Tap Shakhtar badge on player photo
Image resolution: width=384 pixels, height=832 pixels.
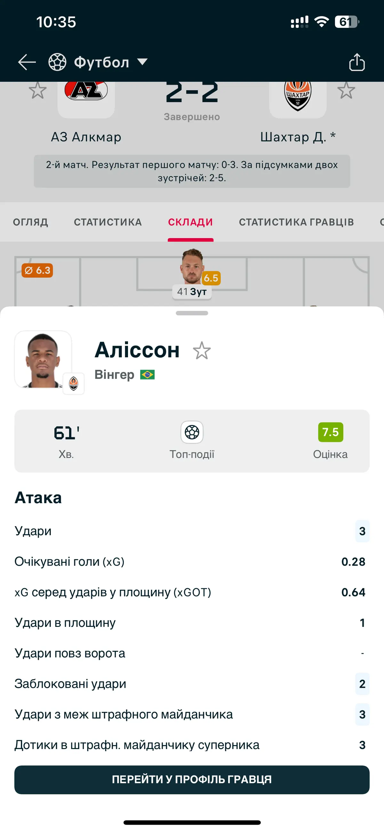tap(74, 383)
